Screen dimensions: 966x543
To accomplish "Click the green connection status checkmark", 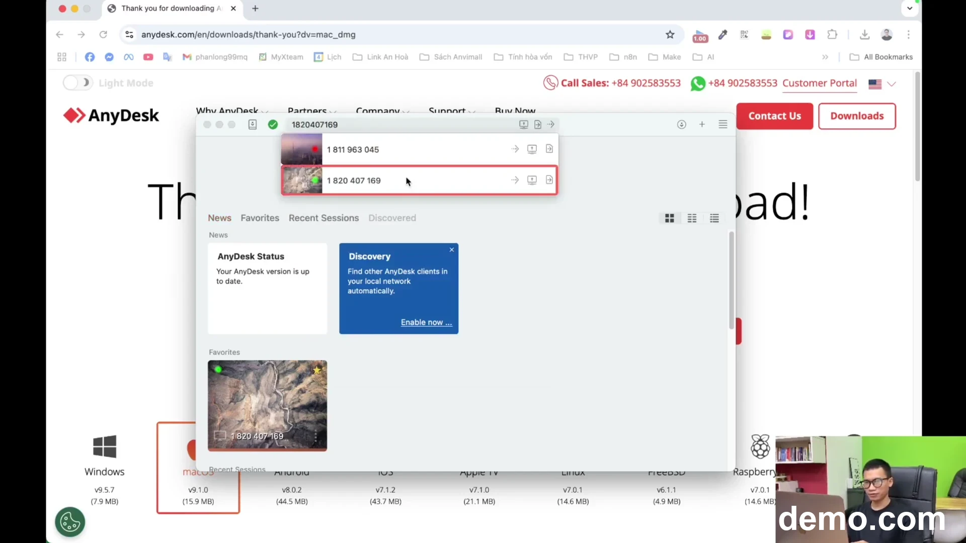I will click(x=273, y=125).
